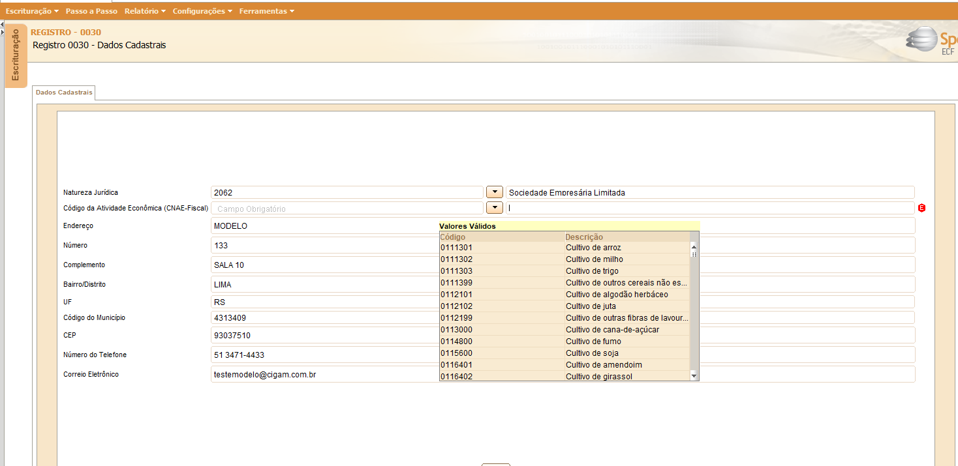Click the valid values list scrollbar thumb
The width and height of the screenshot is (958, 466).
click(x=694, y=254)
